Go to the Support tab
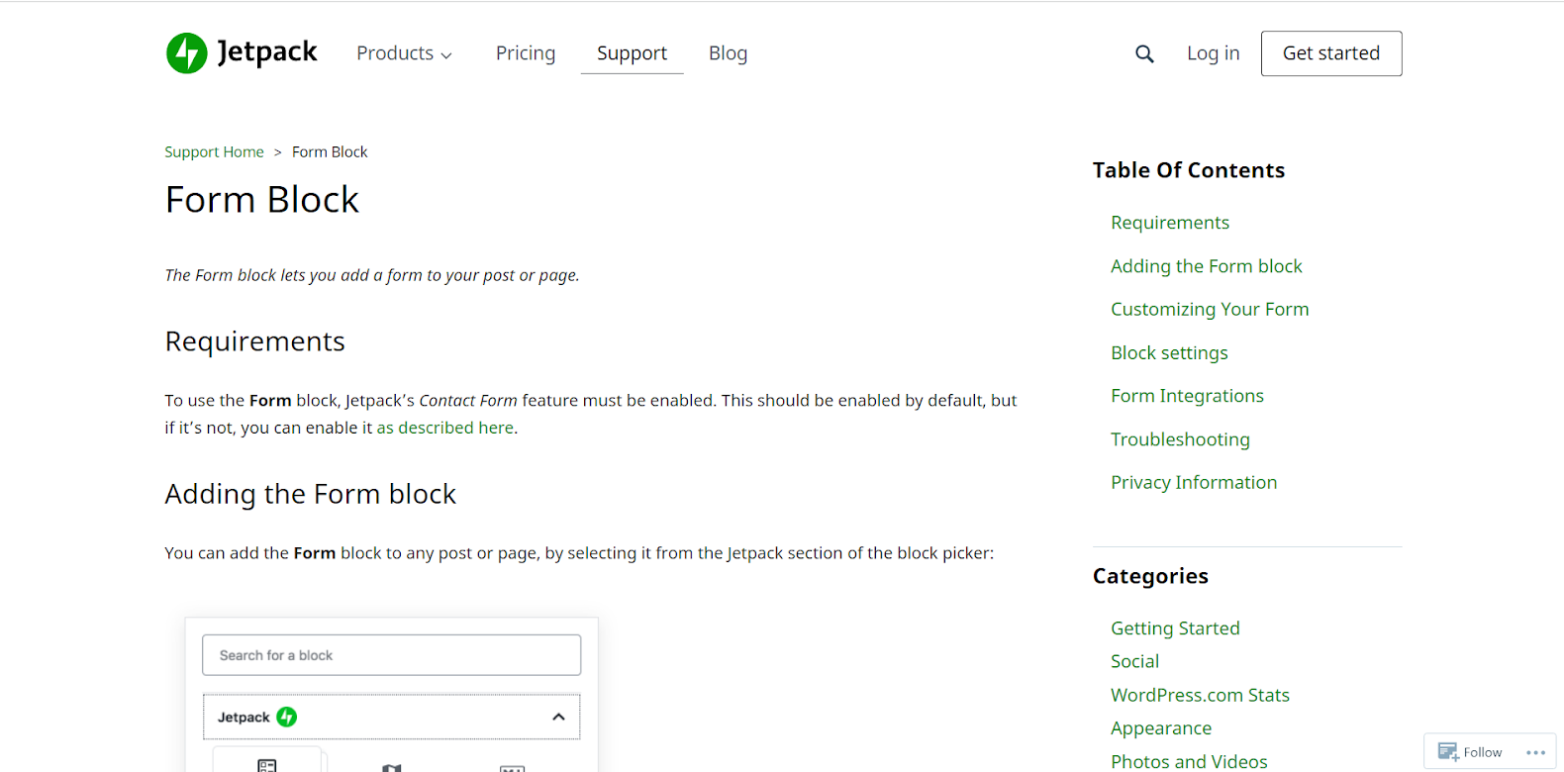1564x772 pixels. click(x=632, y=53)
